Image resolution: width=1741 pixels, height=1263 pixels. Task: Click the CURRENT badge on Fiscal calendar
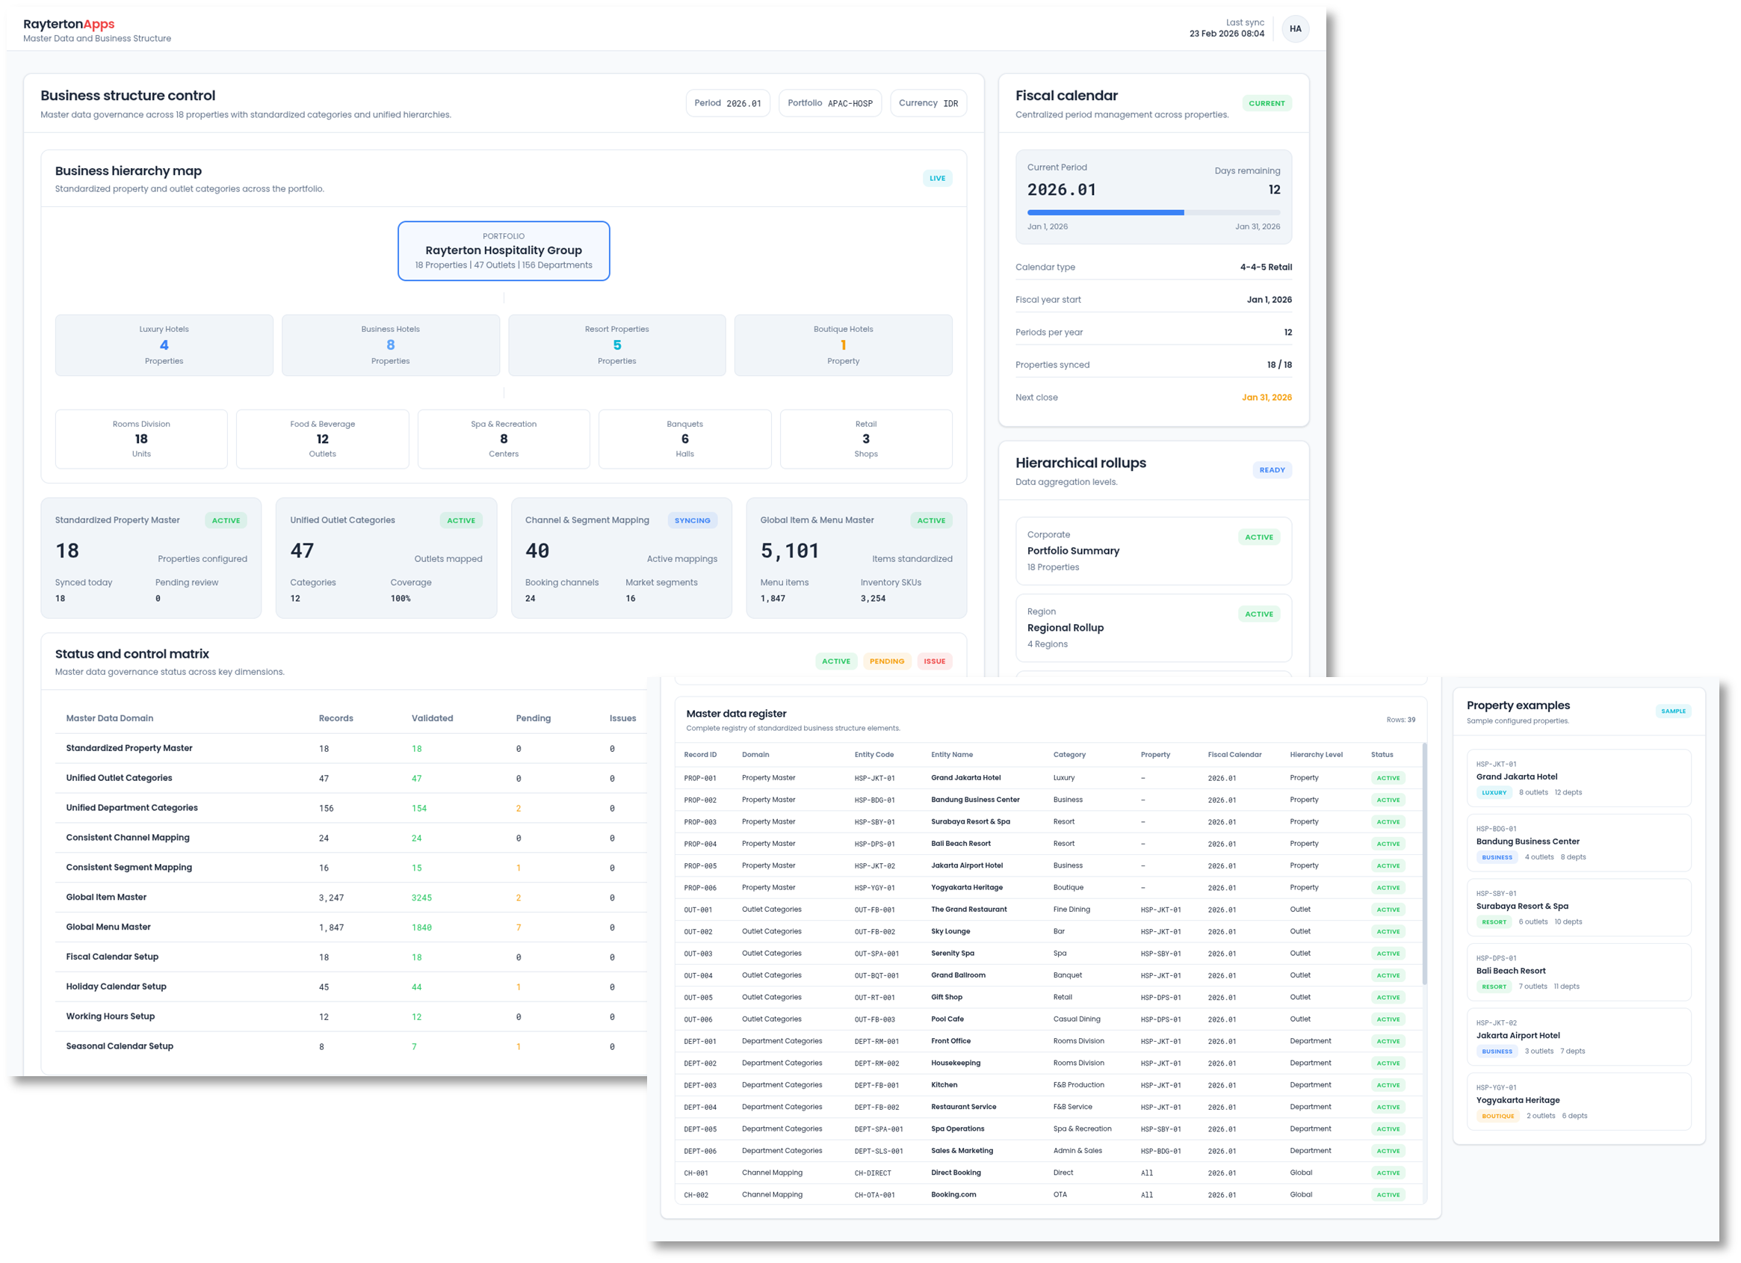tap(1267, 103)
